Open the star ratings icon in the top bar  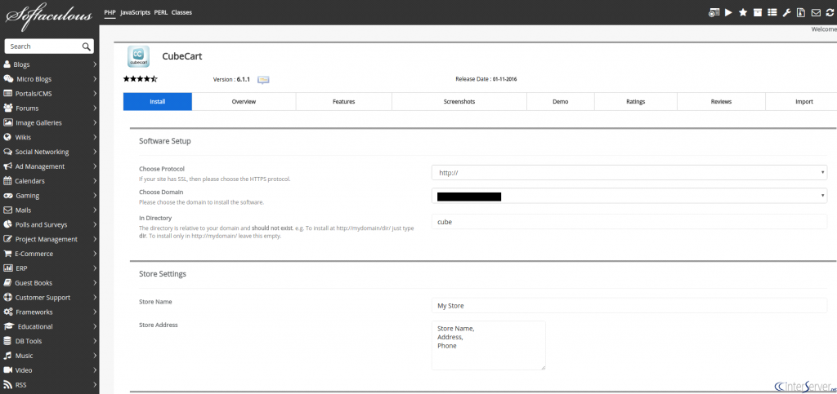pyautogui.click(x=742, y=13)
